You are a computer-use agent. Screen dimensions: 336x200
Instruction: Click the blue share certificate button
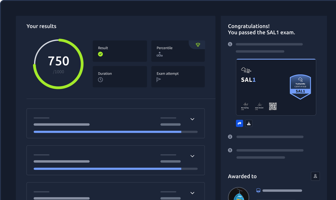[x=239, y=123]
